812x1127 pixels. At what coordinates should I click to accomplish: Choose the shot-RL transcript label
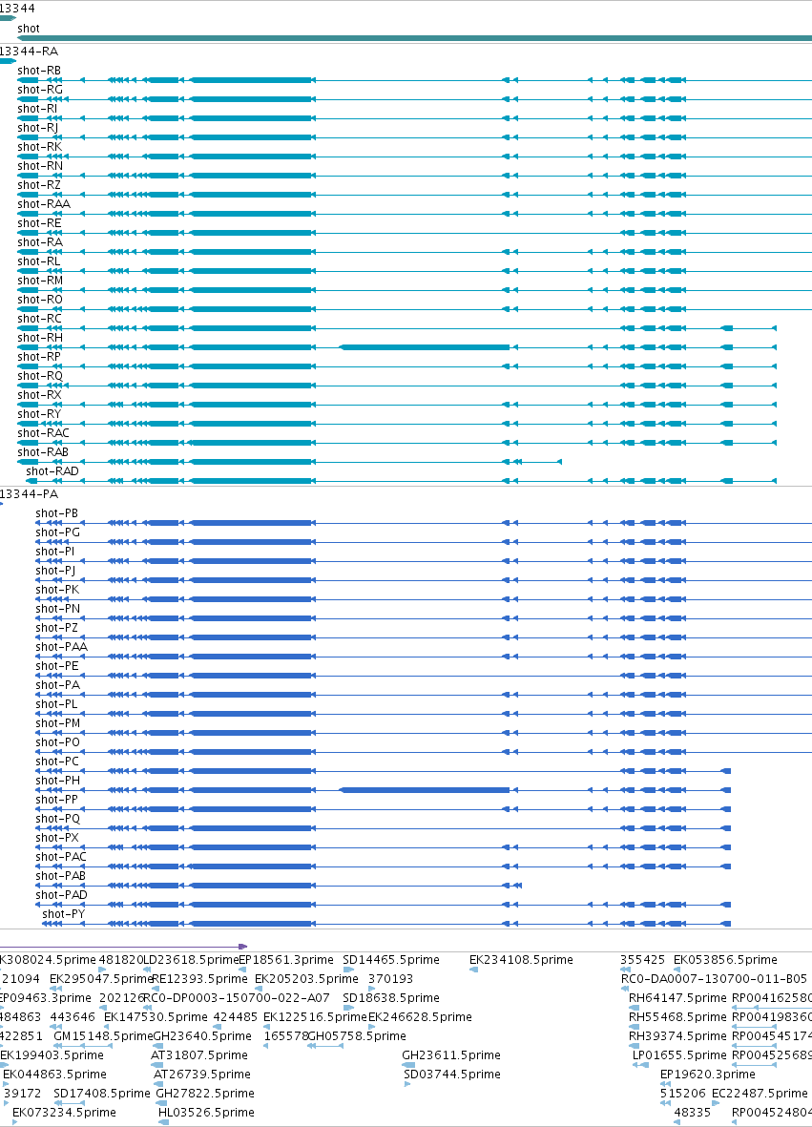pyautogui.click(x=39, y=261)
